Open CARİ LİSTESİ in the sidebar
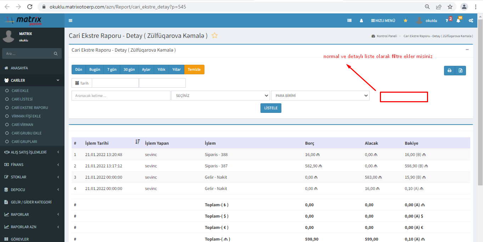Viewport: 483px width, 242px height. [22, 99]
